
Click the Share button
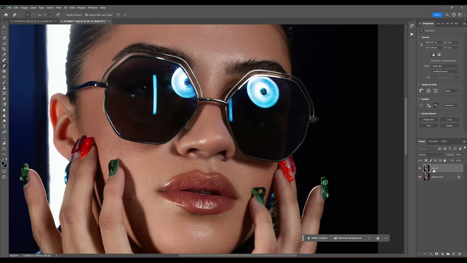(437, 15)
